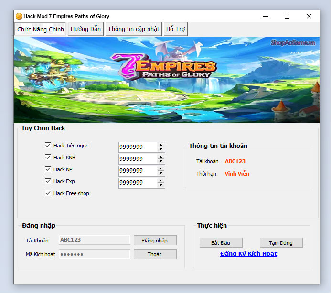Viewport: 331px width, 294px height.
Task: Maximize the Hack Mod window
Action: tap(287, 16)
